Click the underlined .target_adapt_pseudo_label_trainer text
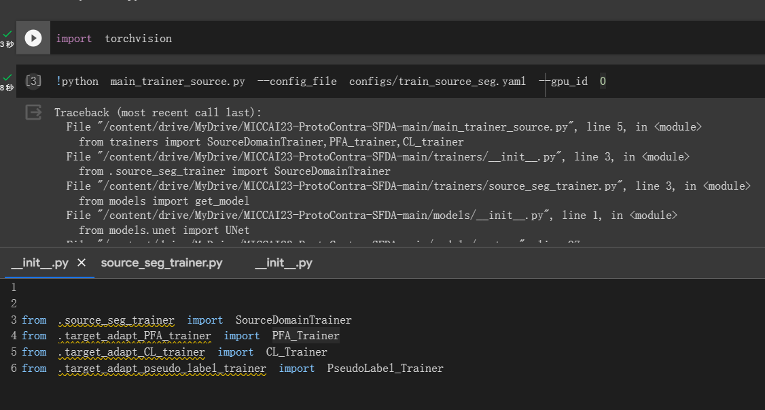765x410 pixels. coord(162,368)
